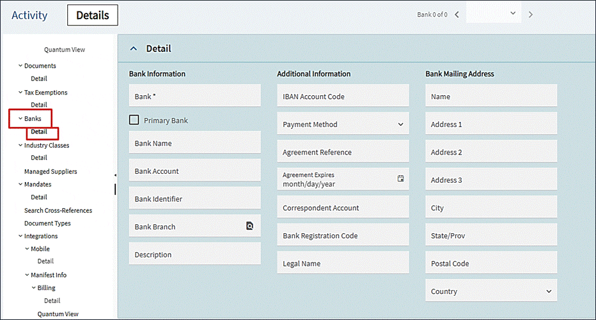
Task: Collapse the Industry Classes tree node
Action: [20, 145]
